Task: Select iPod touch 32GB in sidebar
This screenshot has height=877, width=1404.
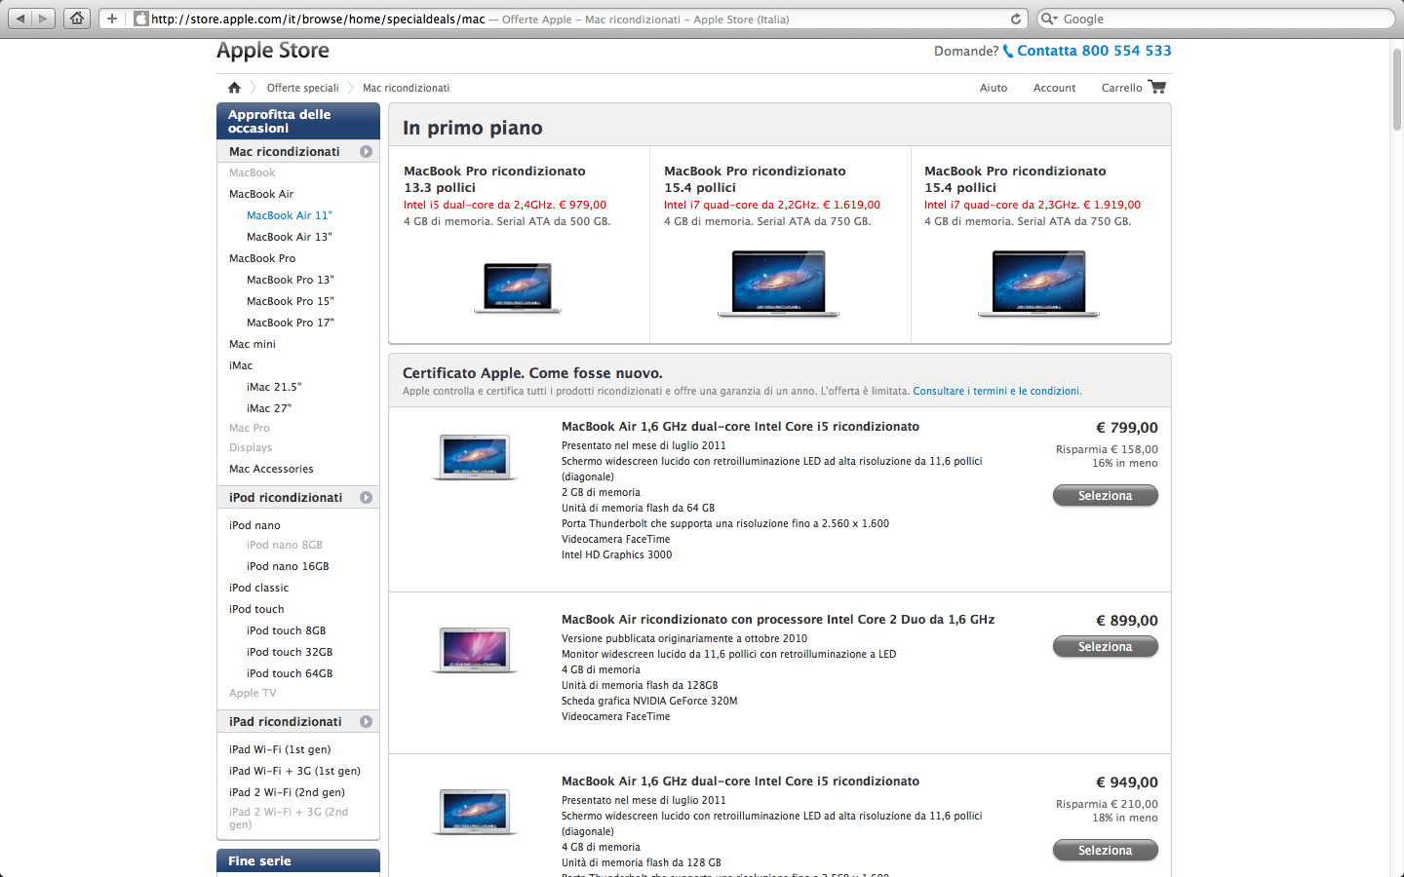Action: pos(290,652)
